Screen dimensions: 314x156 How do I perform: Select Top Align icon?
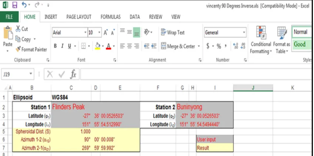(x=122, y=31)
